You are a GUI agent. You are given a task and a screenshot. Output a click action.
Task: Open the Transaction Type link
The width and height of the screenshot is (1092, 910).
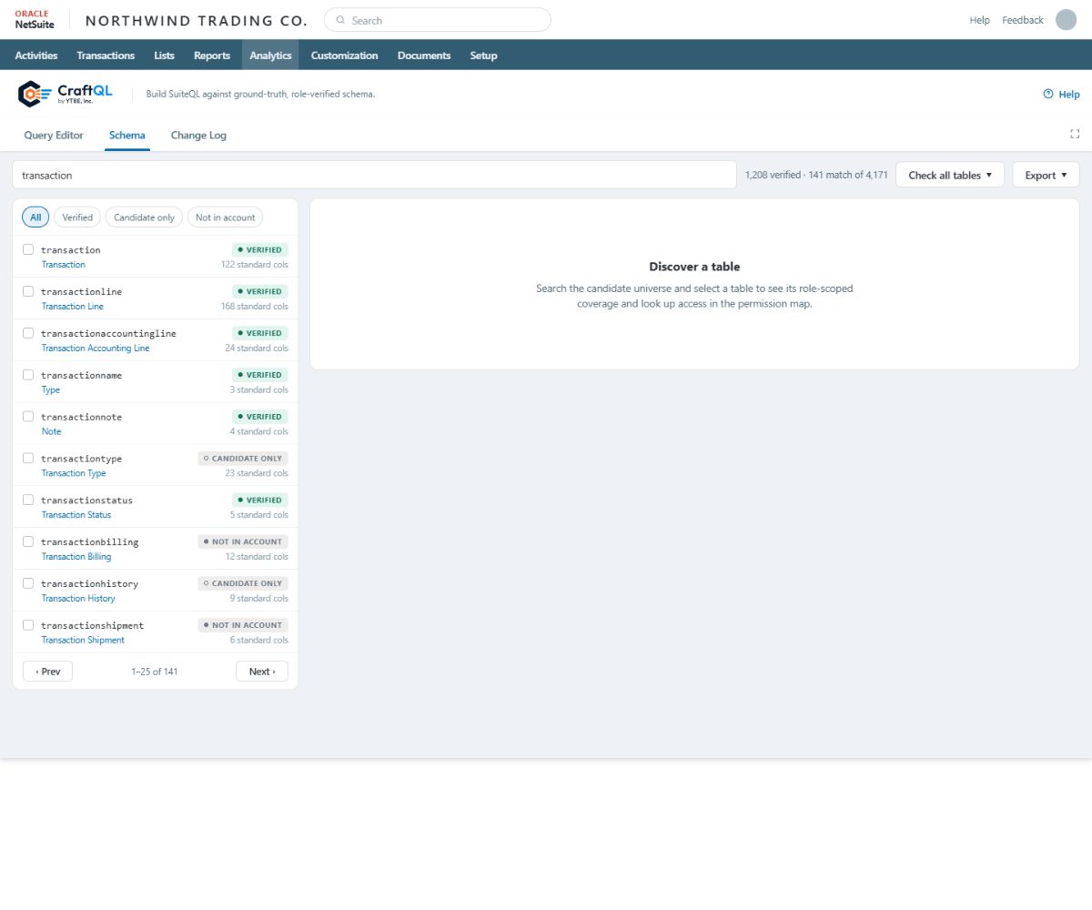(x=74, y=473)
